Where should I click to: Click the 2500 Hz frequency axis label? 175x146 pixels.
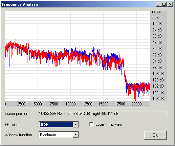[21, 104]
